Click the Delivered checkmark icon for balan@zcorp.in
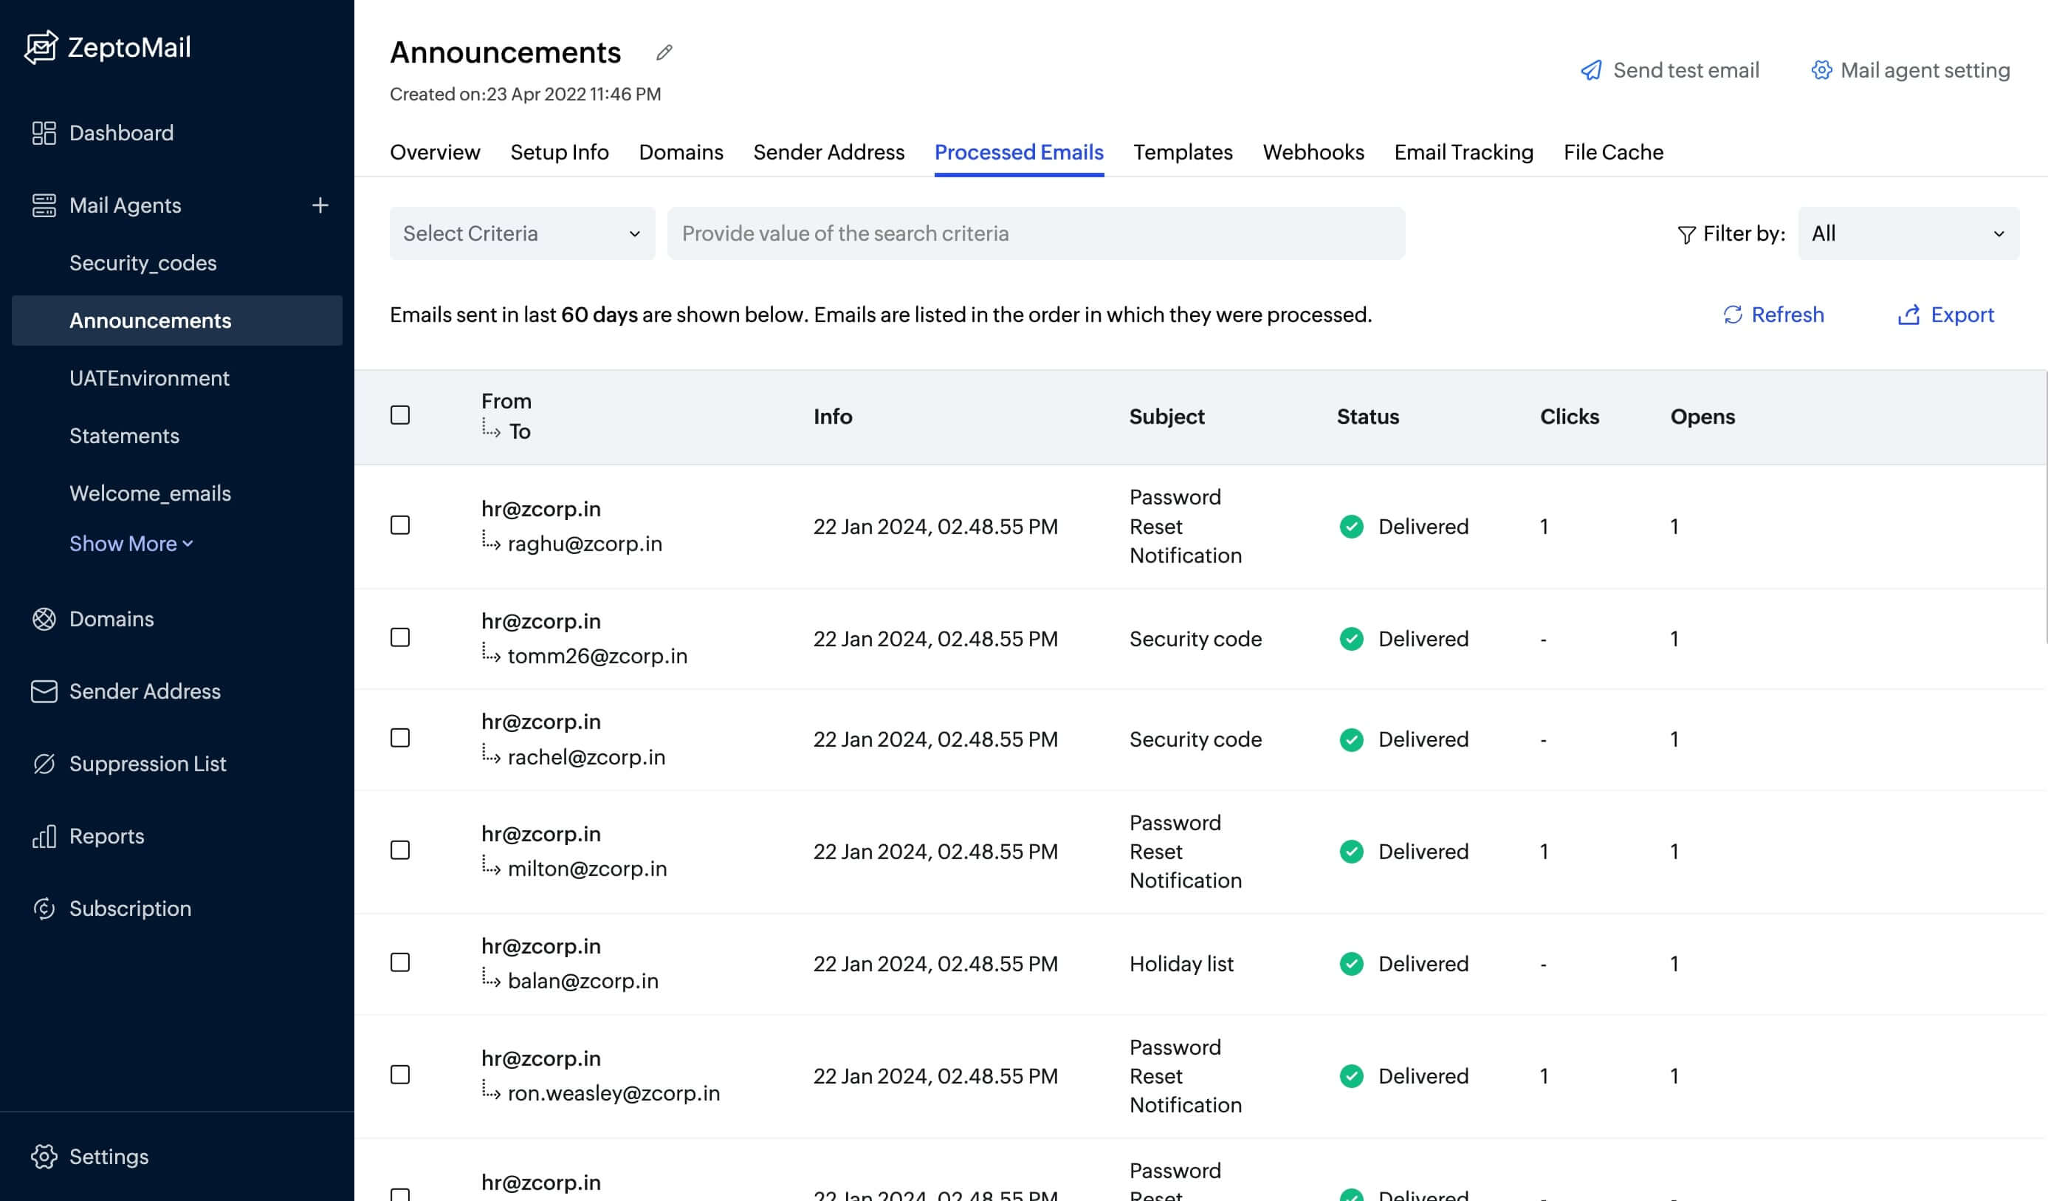 1352,965
